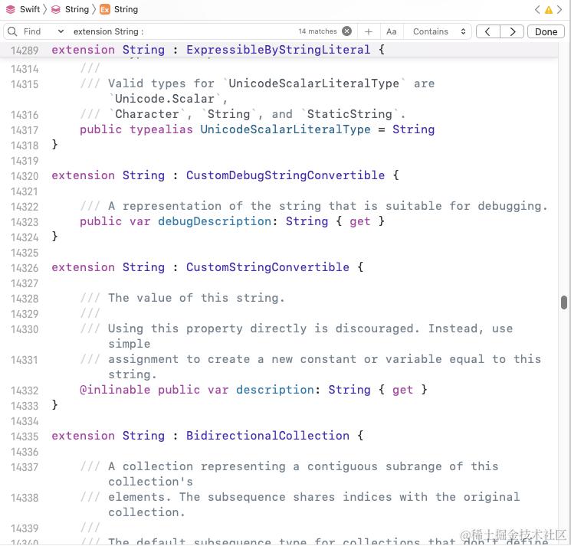The height and width of the screenshot is (546, 571).
Task: Click the description property on line 14332
Action: click(x=275, y=390)
